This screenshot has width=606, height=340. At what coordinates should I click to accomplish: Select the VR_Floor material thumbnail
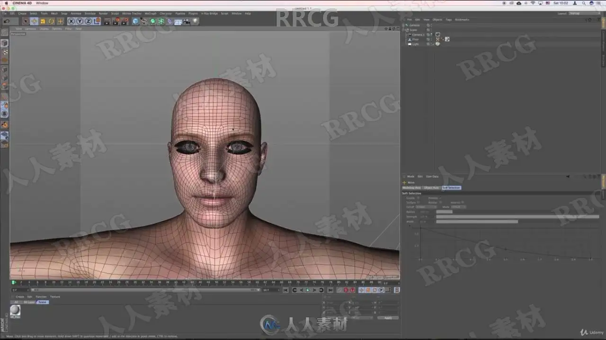click(15, 310)
